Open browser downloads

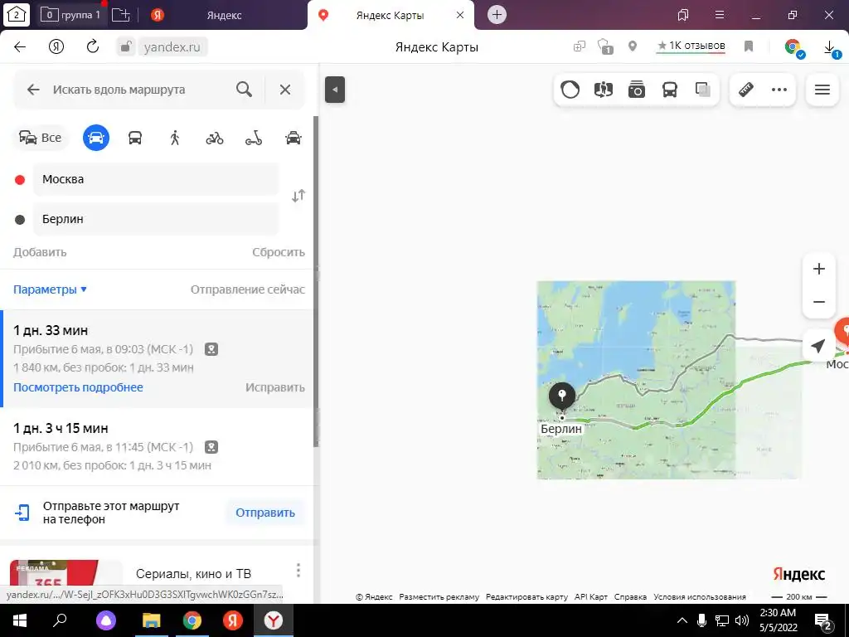click(830, 48)
